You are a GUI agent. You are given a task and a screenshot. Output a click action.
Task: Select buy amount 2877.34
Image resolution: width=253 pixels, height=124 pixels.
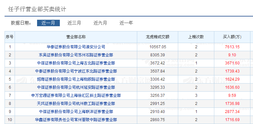tap(232, 112)
